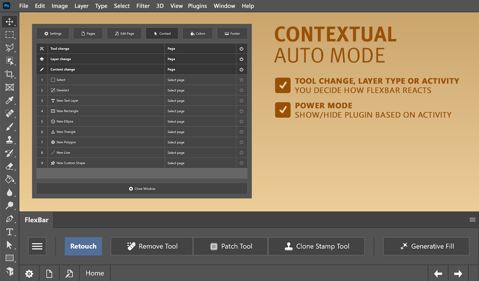The height and width of the screenshot is (281, 479).
Task: Toggle power for New Ellipse row
Action: tap(242, 122)
